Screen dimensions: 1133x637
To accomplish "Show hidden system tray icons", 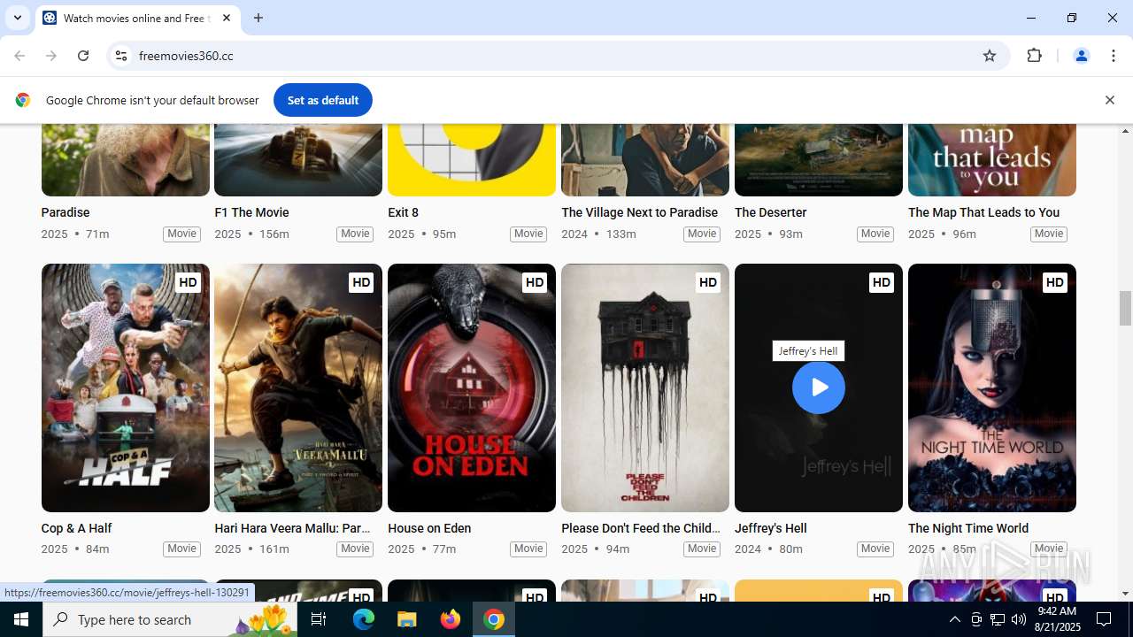I will pyautogui.click(x=954, y=619).
